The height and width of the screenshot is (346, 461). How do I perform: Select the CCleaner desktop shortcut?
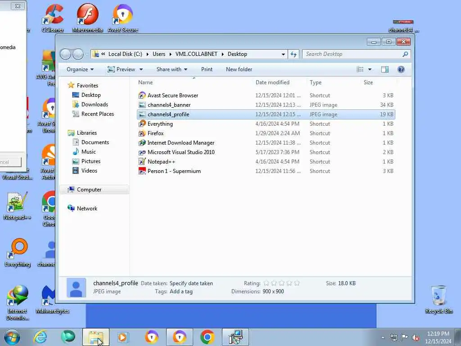coord(53,18)
